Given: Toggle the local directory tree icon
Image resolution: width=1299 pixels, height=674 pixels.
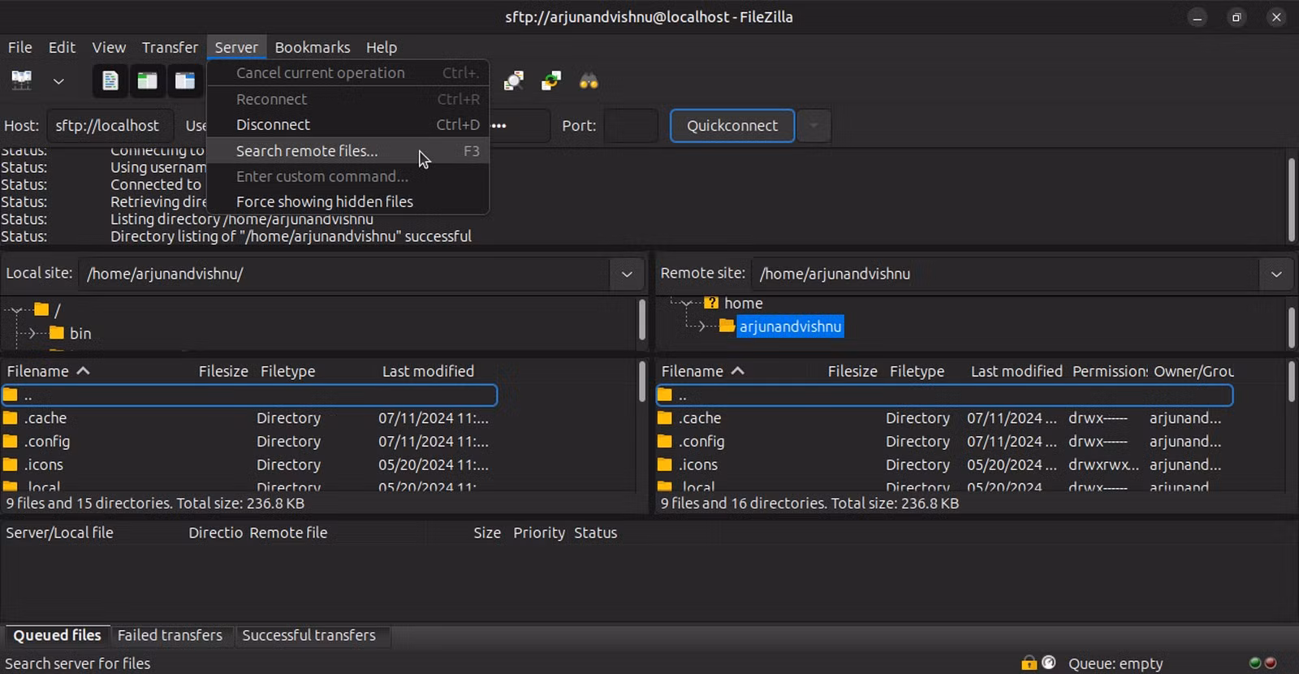Looking at the screenshot, I should [147, 80].
